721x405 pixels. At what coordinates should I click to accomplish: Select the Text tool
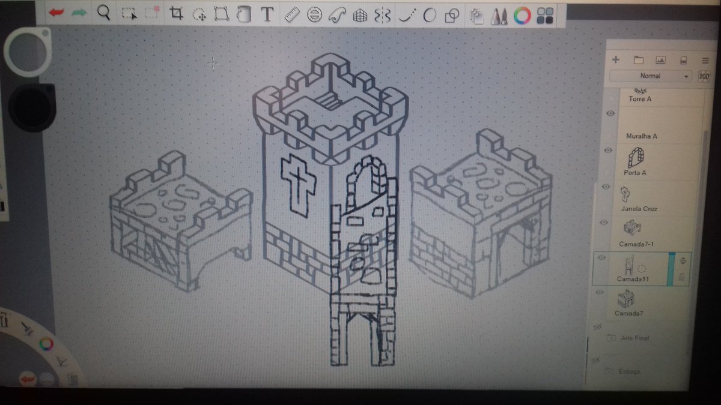point(267,14)
